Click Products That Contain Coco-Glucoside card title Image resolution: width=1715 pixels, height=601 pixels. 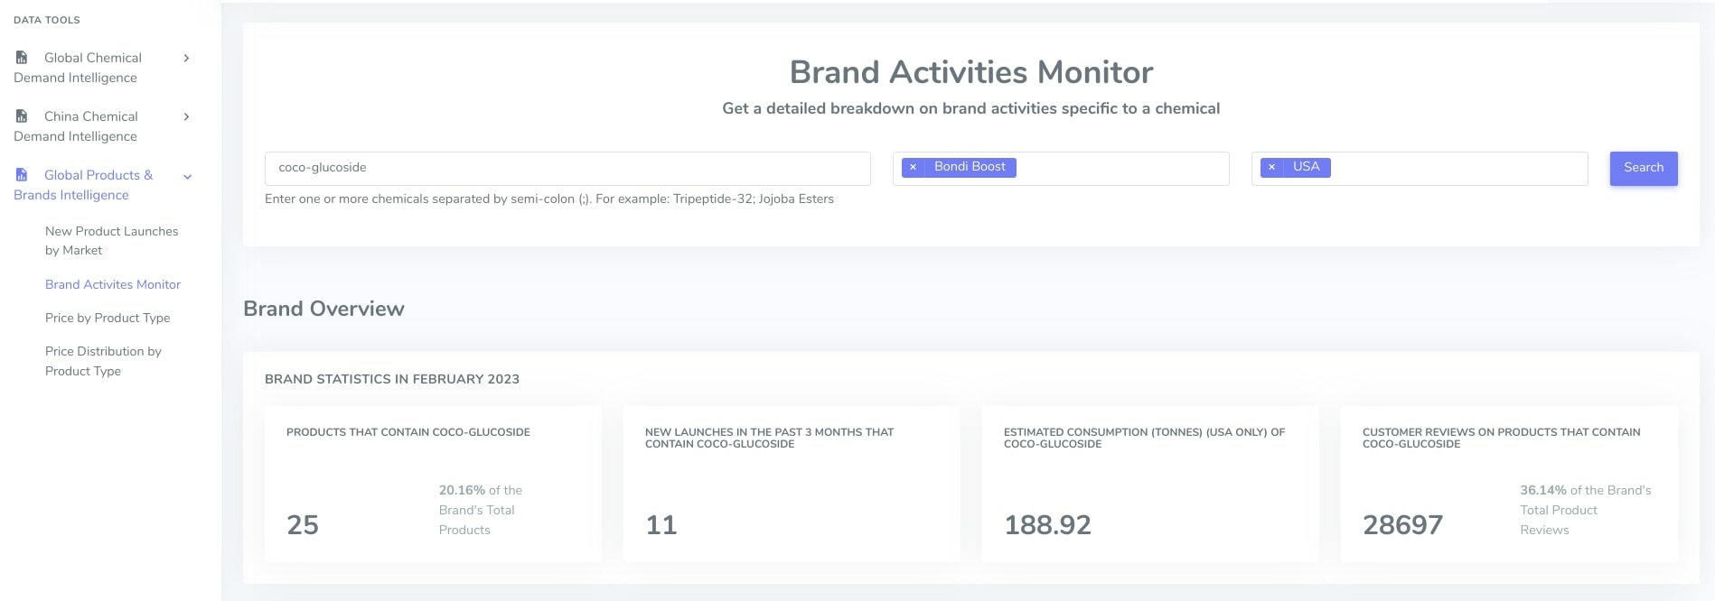click(408, 432)
